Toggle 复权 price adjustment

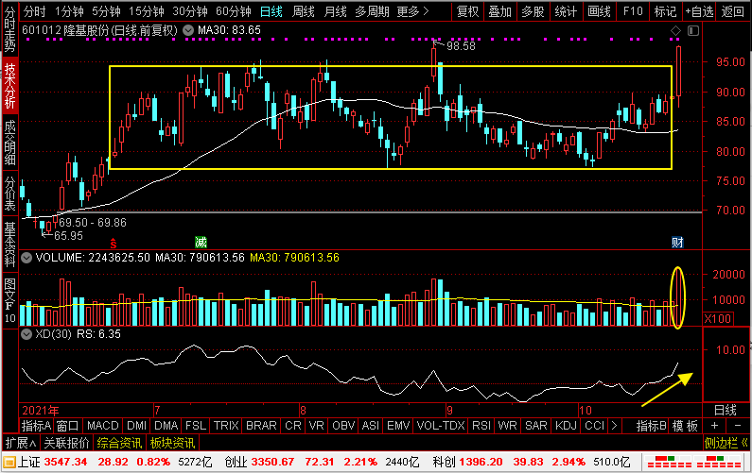coord(467,11)
